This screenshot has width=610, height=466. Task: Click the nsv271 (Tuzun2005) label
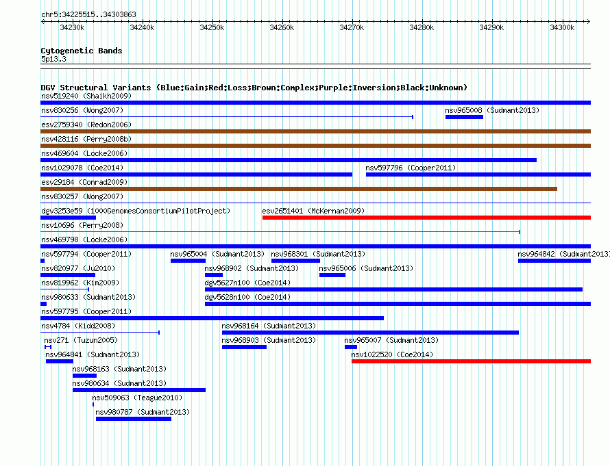pos(81,340)
